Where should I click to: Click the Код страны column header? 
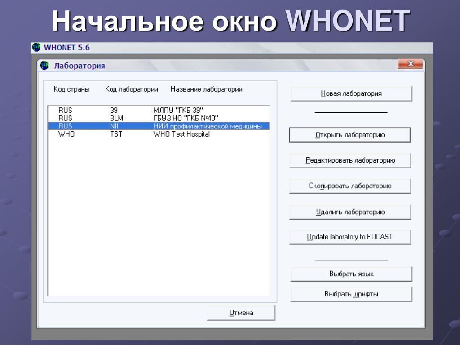(x=71, y=89)
